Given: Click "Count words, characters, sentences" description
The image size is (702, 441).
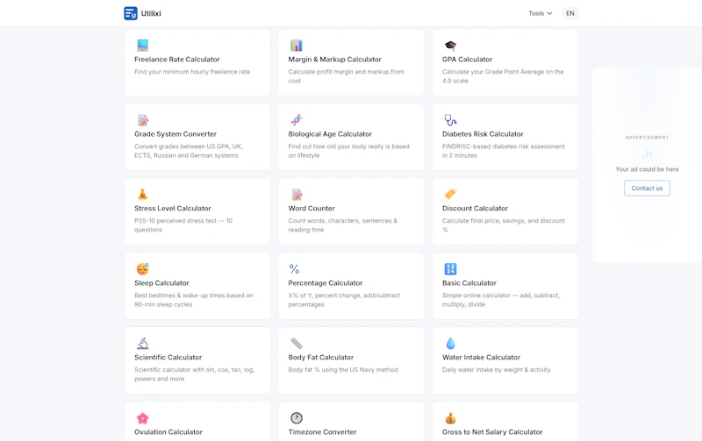Looking at the screenshot, I should 342,225.
